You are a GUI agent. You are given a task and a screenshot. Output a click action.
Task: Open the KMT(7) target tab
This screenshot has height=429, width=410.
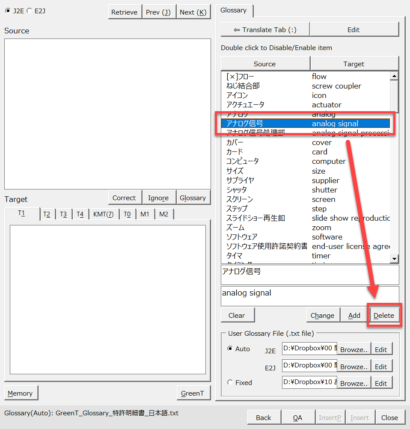103,214
